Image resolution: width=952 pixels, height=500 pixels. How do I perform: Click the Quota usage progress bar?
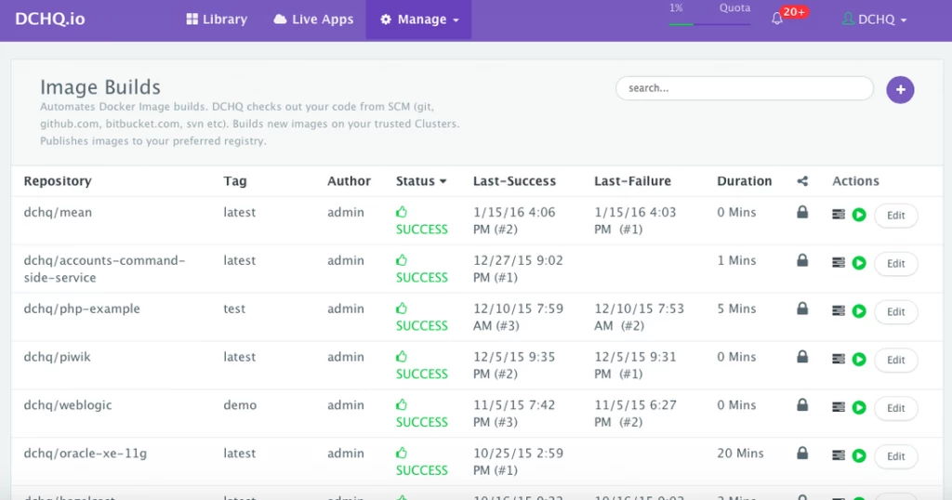709,24
